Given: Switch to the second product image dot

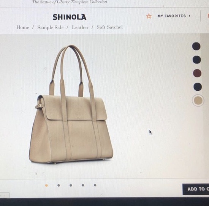Looking at the screenshot, I should pos(59,185).
